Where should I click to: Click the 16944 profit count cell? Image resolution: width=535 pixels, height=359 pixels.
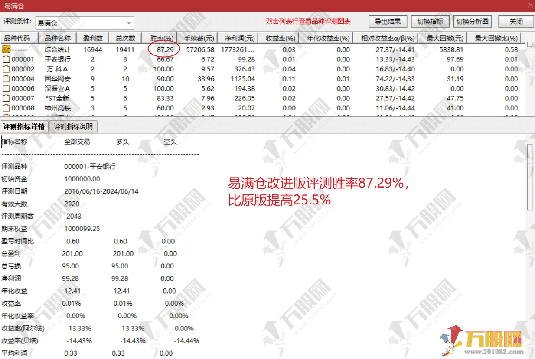pos(93,49)
